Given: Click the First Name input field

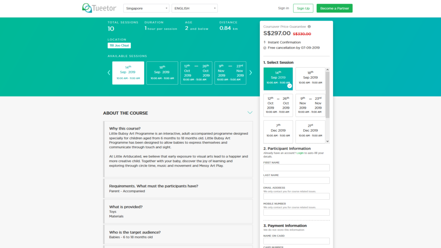Looking at the screenshot, I should click(x=296, y=168).
